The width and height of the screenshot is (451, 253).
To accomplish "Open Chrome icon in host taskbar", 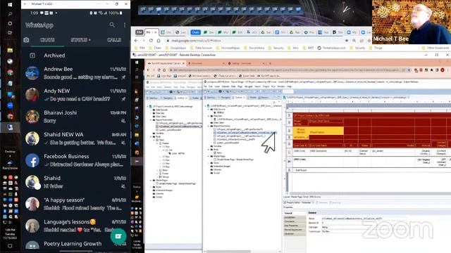I will [10, 72].
